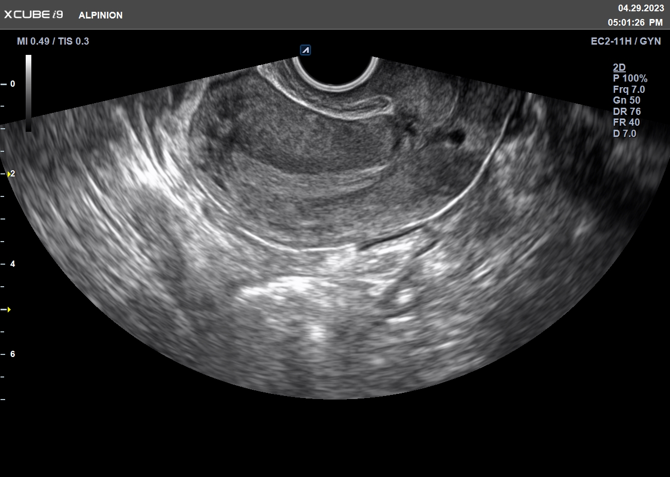Click the probe orientation marker icon

coord(305,50)
